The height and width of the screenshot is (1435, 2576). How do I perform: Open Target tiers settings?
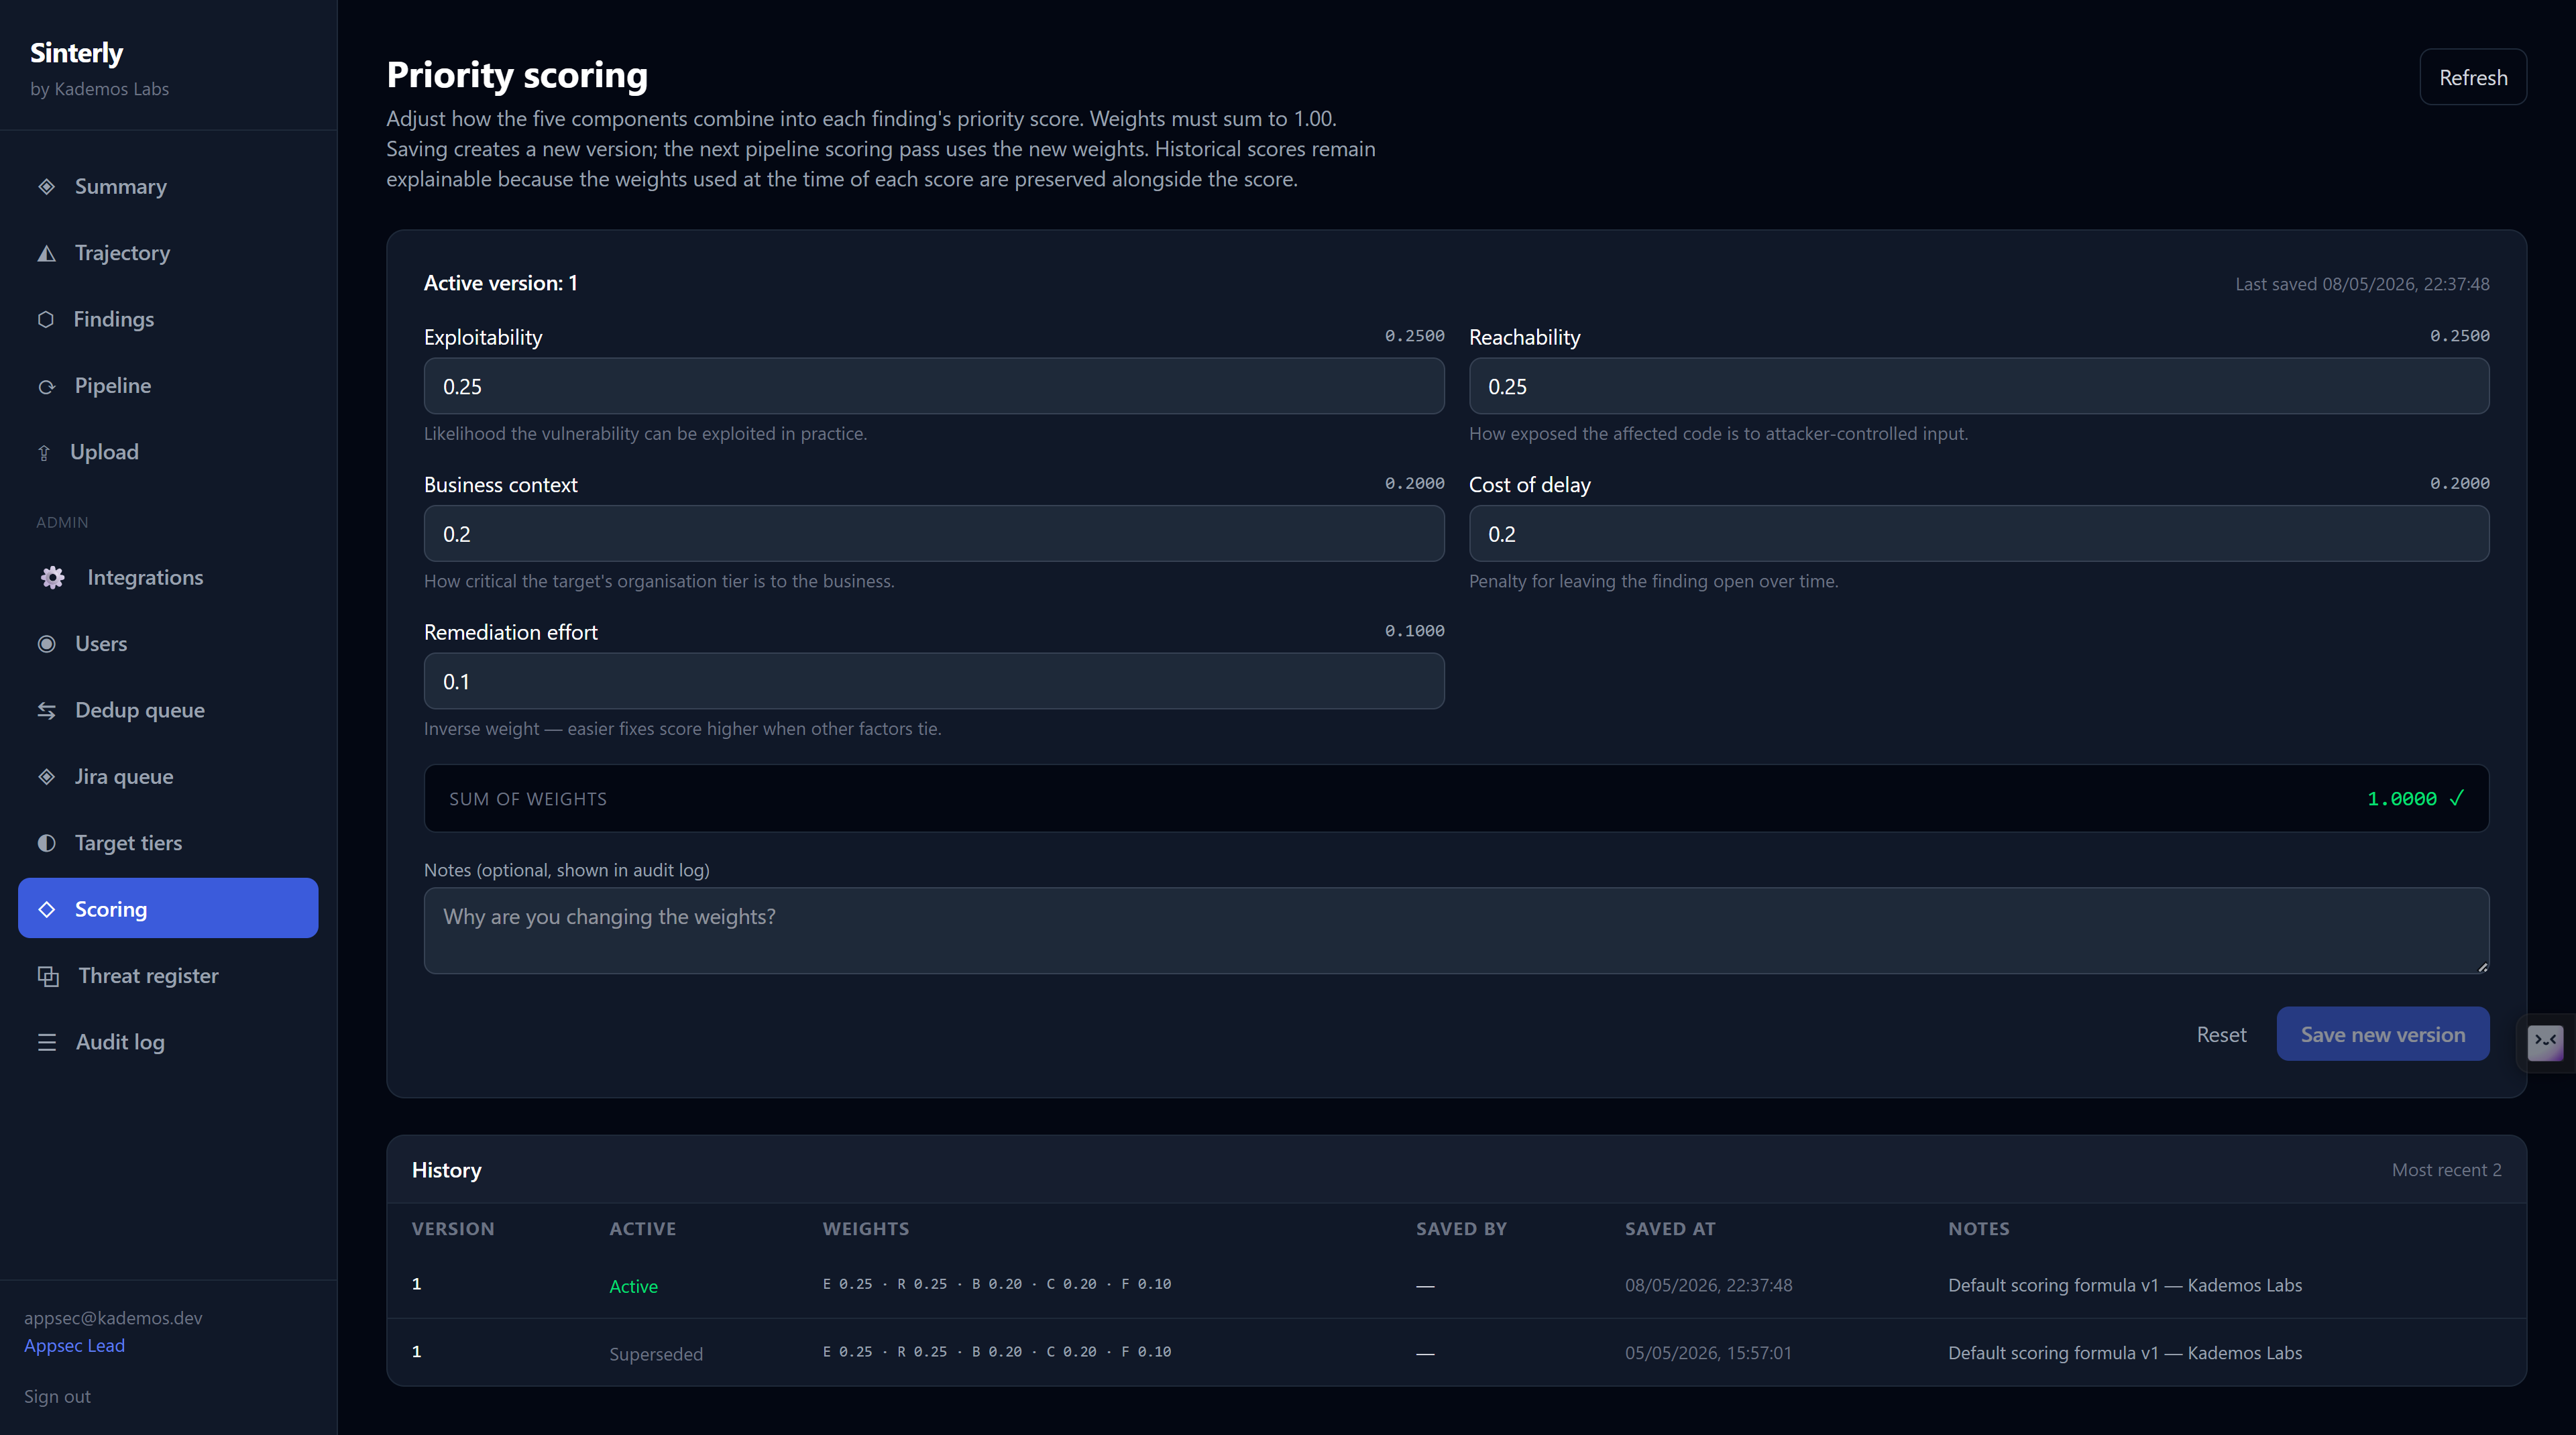168,843
